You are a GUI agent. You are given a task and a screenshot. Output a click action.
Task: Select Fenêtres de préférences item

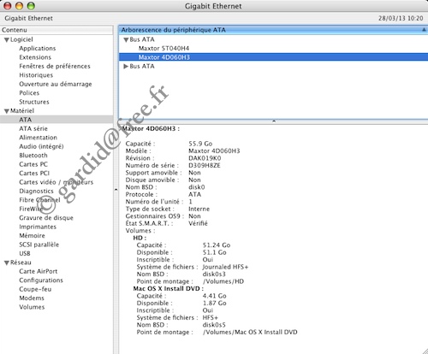pos(55,66)
